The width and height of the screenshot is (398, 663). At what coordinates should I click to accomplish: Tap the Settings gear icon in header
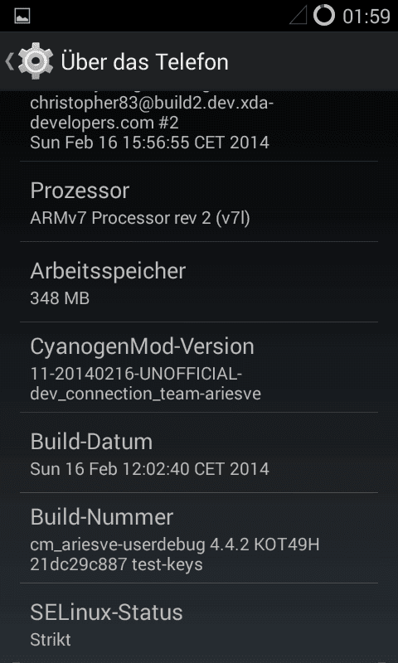pyautogui.click(x=36, y=61)
